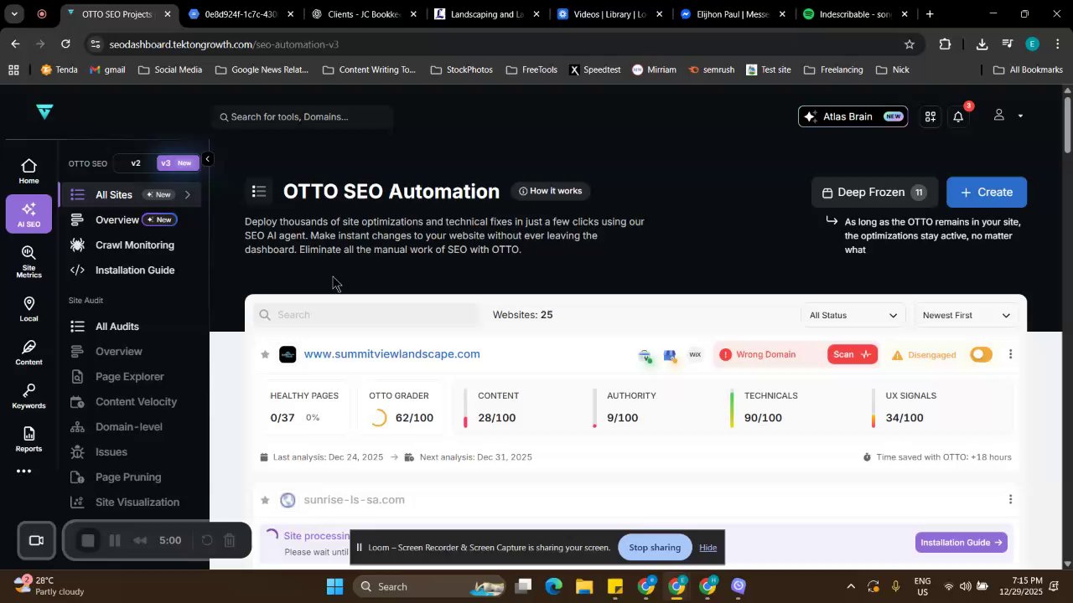Open the Keywords sidebar section
The height and width of the screenshot is (603, 1073).
point(29,396)
